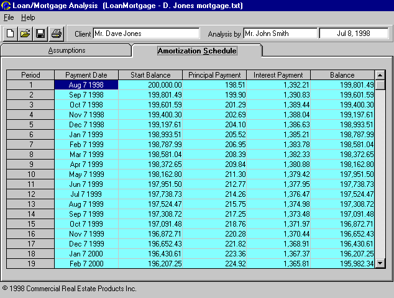
Task: Click interest payment cell 1,374.98
Action: (278, 204)
